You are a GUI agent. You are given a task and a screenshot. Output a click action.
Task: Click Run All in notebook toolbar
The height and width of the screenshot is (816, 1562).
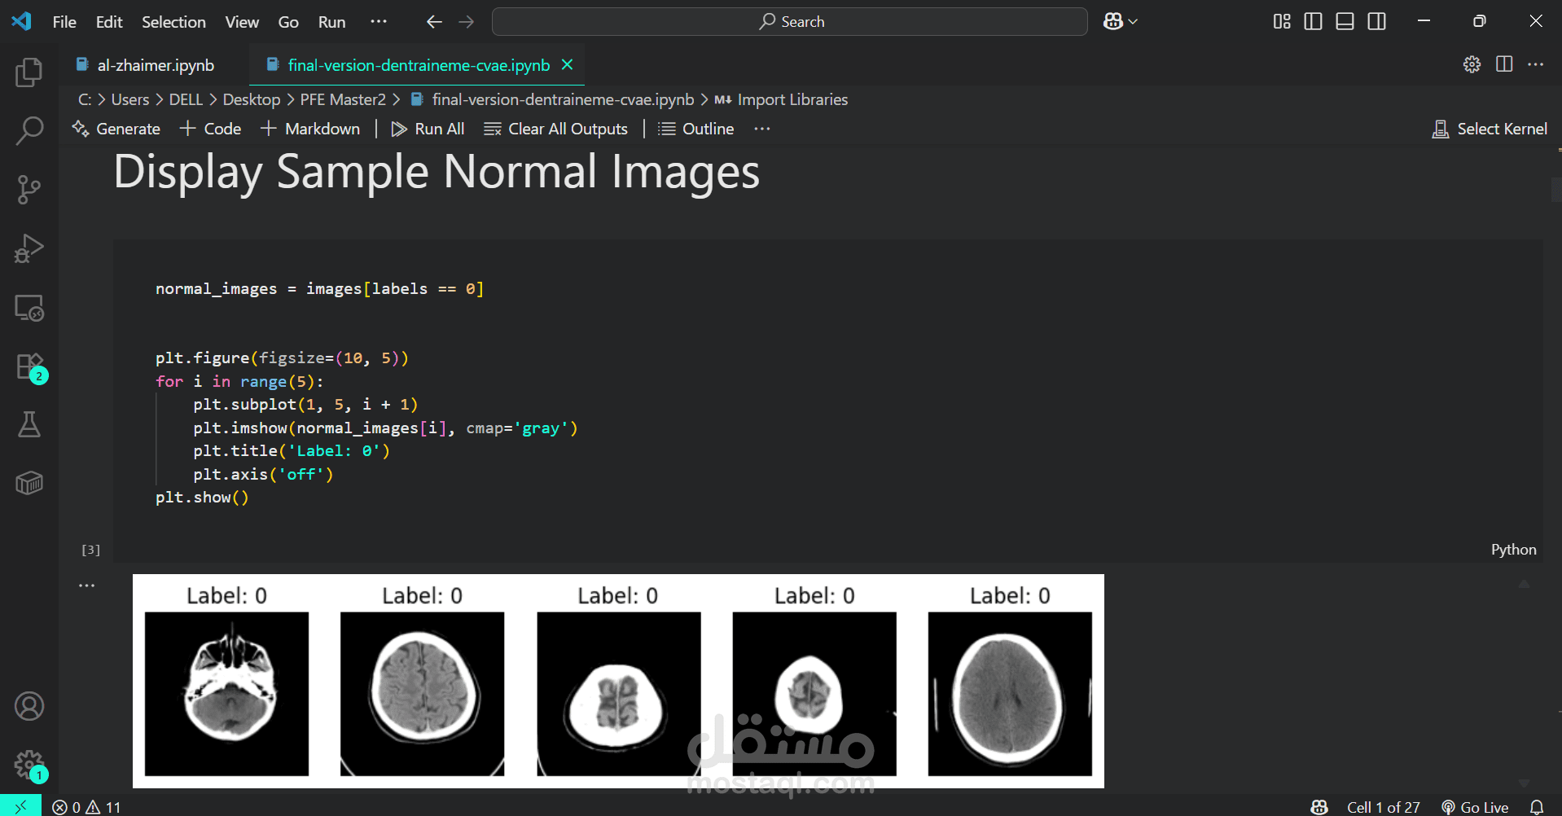428,129
